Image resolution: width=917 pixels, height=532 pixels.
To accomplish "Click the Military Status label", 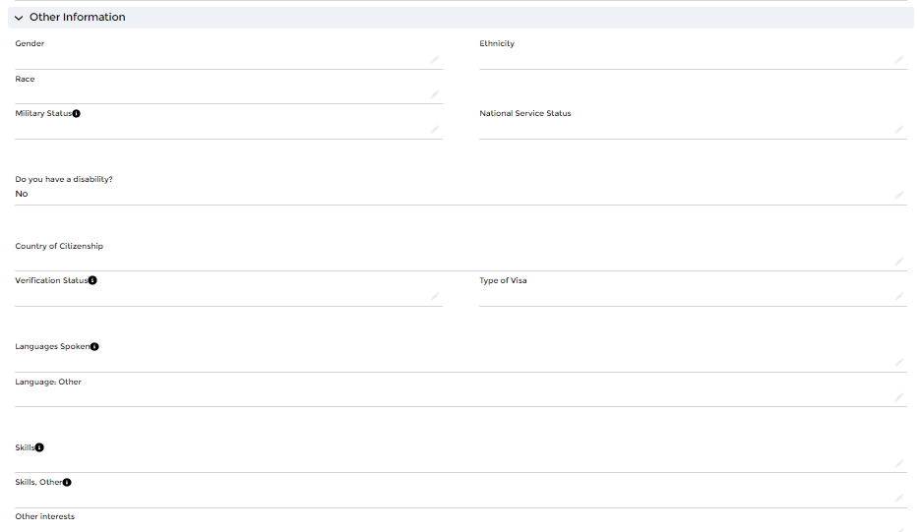I will pyautogui.click(x=43, y=113).
